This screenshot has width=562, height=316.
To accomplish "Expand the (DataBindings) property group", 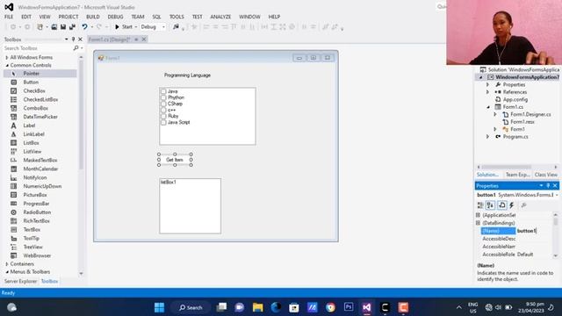I will tap(478, 223).
